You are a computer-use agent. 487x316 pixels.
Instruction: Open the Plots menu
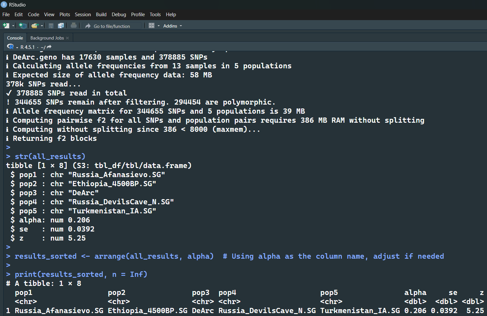click(x=65, y=15)
